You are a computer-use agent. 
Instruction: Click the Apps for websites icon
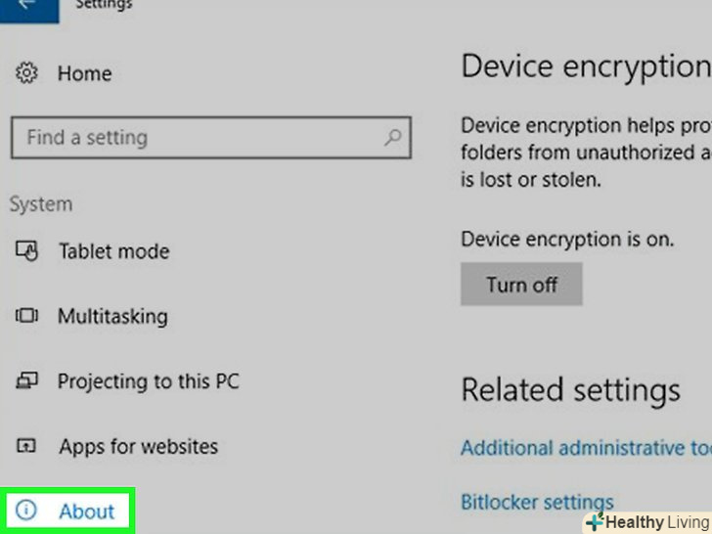26,446
